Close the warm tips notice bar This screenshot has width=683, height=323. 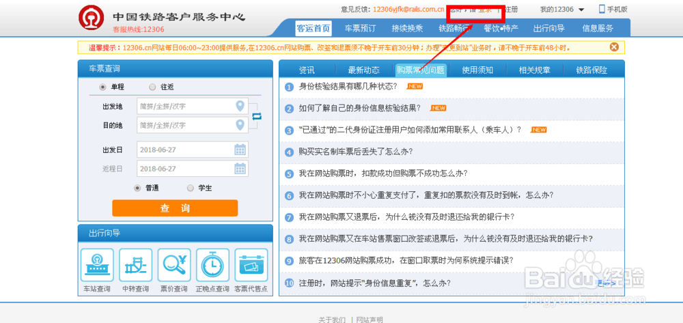(614, 47)
